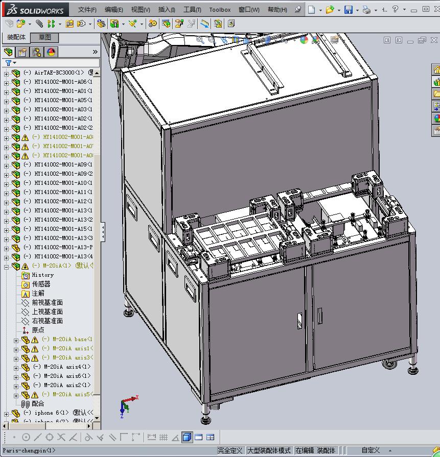The image size is (440, 457).
Task: Click the Help question mark icon
Action: click(x=395, y=9)
